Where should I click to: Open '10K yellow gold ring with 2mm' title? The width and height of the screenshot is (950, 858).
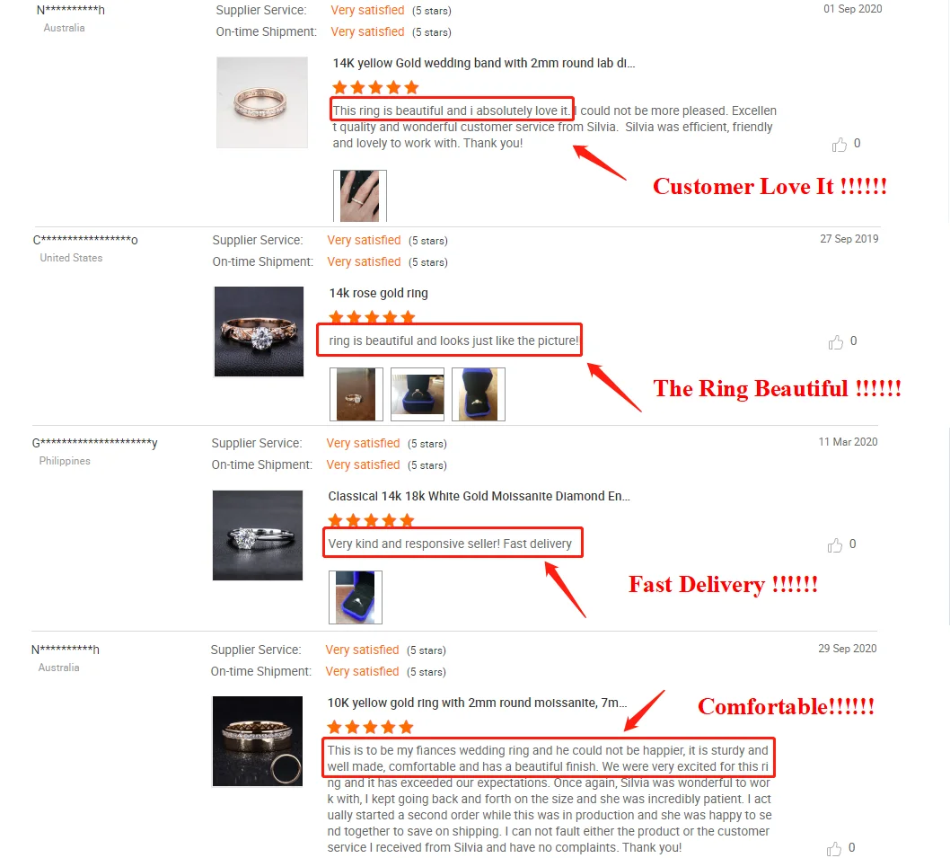(x=478, y=703)
